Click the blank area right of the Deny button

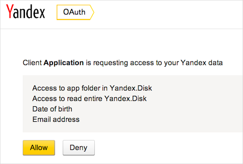tap(167, 148)
